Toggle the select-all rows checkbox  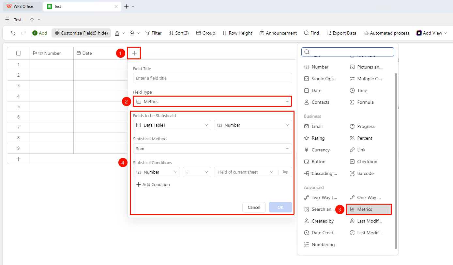[19, 53]
